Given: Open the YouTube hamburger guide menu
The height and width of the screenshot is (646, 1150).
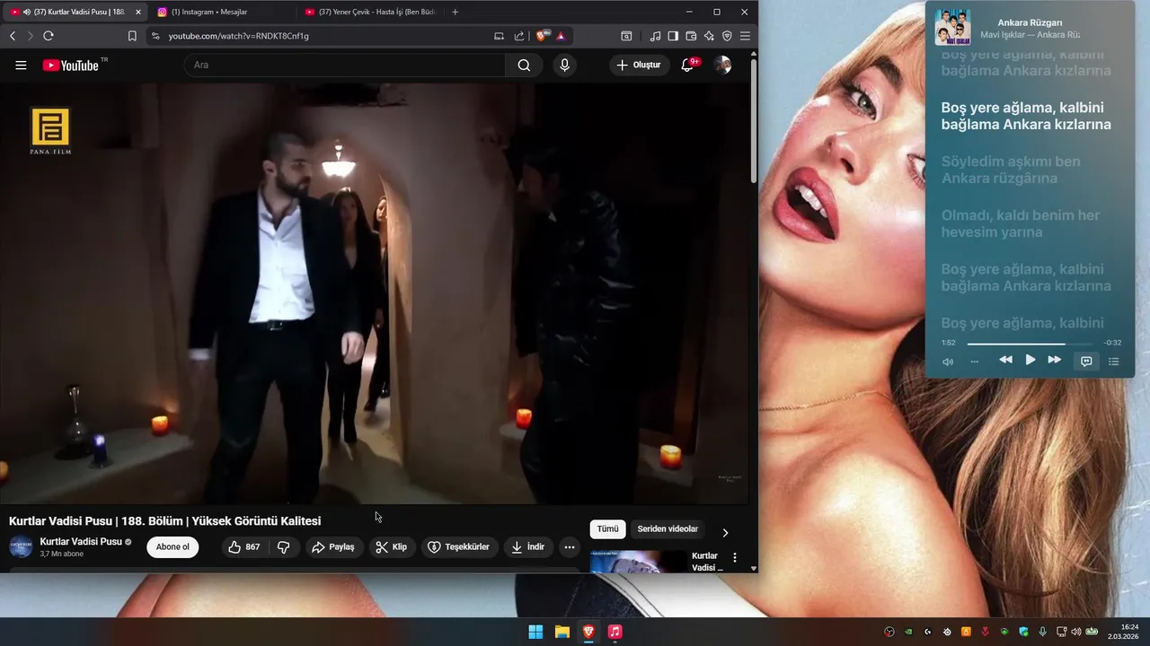Looking at the screenshot, I should point(21,65).
